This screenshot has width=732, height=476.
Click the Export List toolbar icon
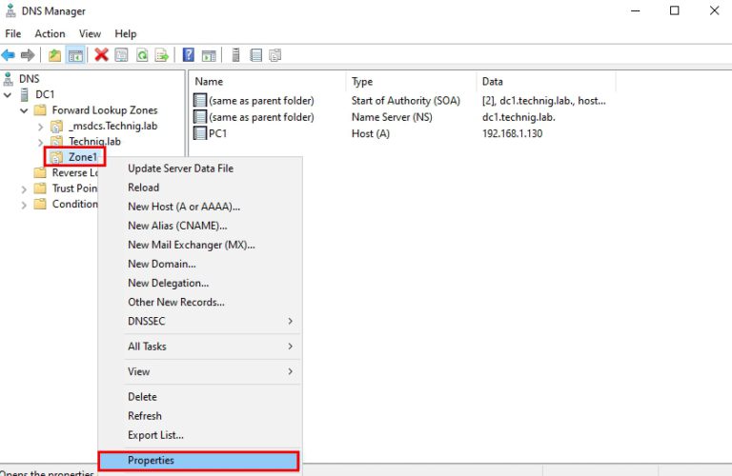tap(162, 55)
